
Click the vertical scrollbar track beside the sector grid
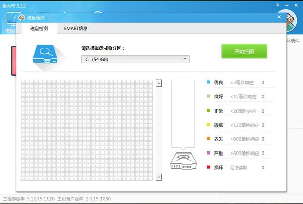(x=159, y=130)
